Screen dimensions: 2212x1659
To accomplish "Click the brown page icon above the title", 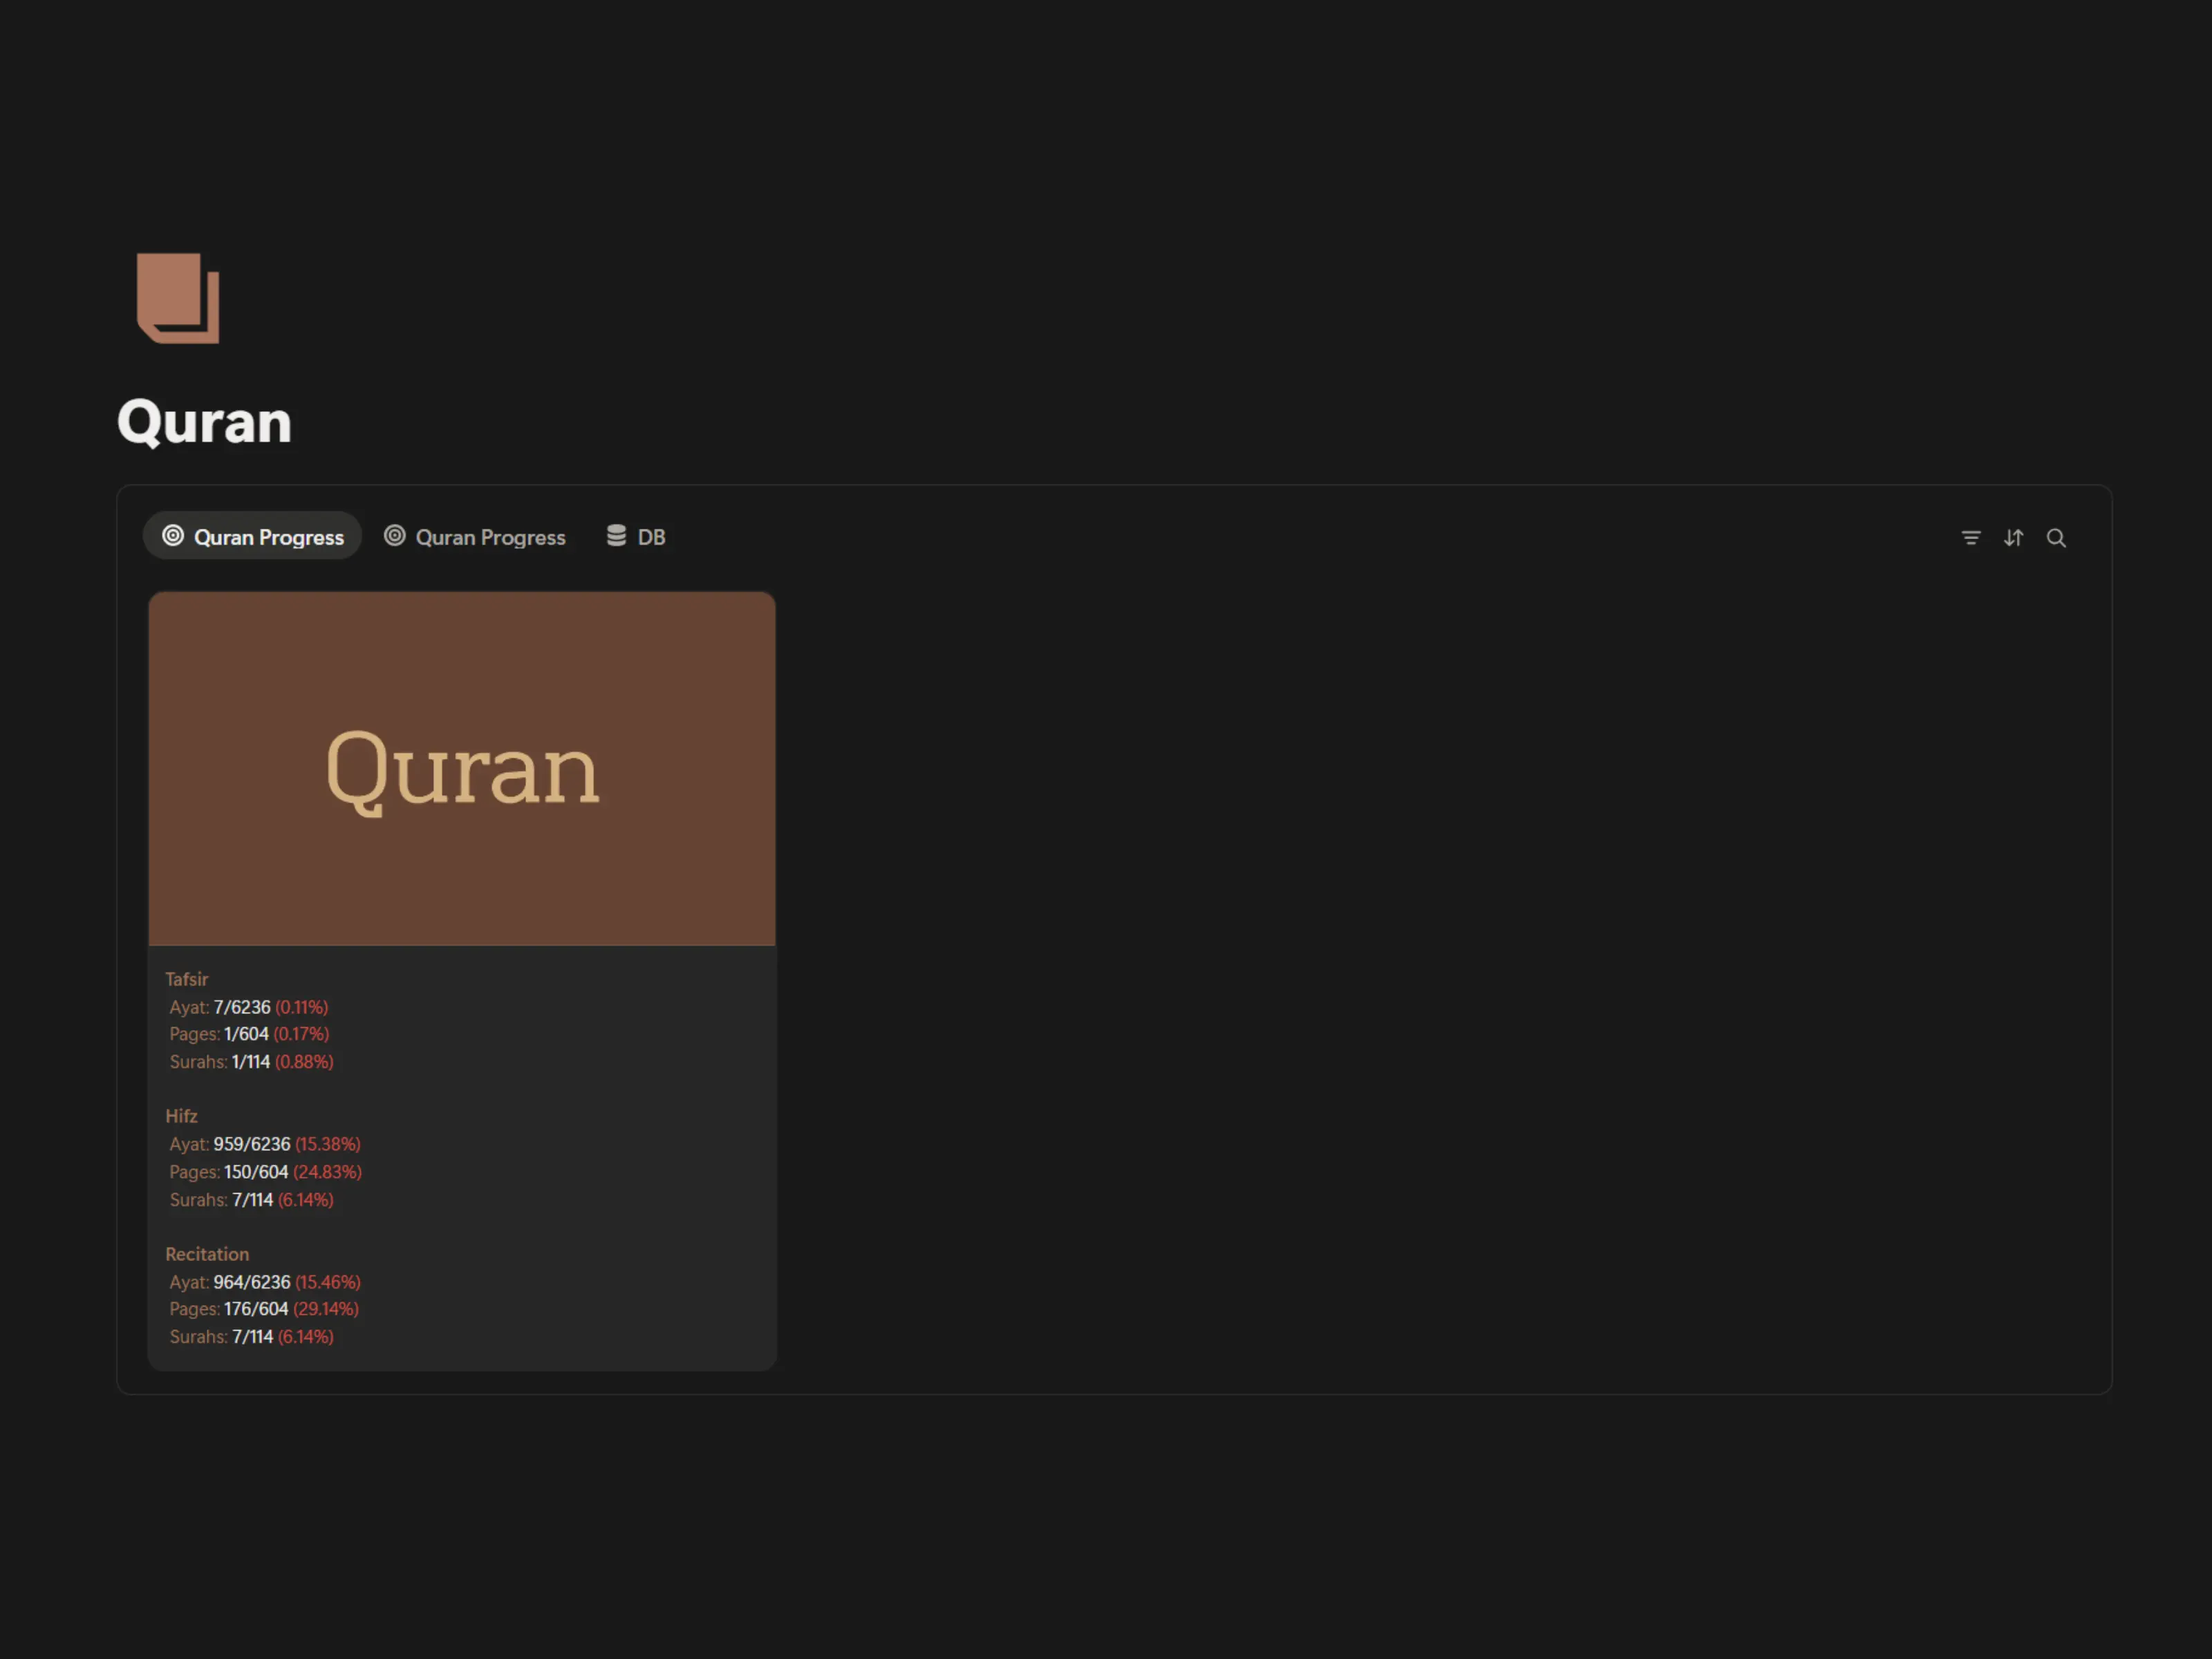I will point(178,298).
